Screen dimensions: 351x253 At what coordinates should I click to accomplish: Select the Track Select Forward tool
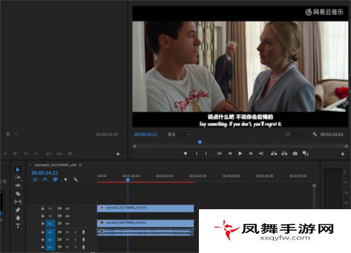(x=18, y=178)
